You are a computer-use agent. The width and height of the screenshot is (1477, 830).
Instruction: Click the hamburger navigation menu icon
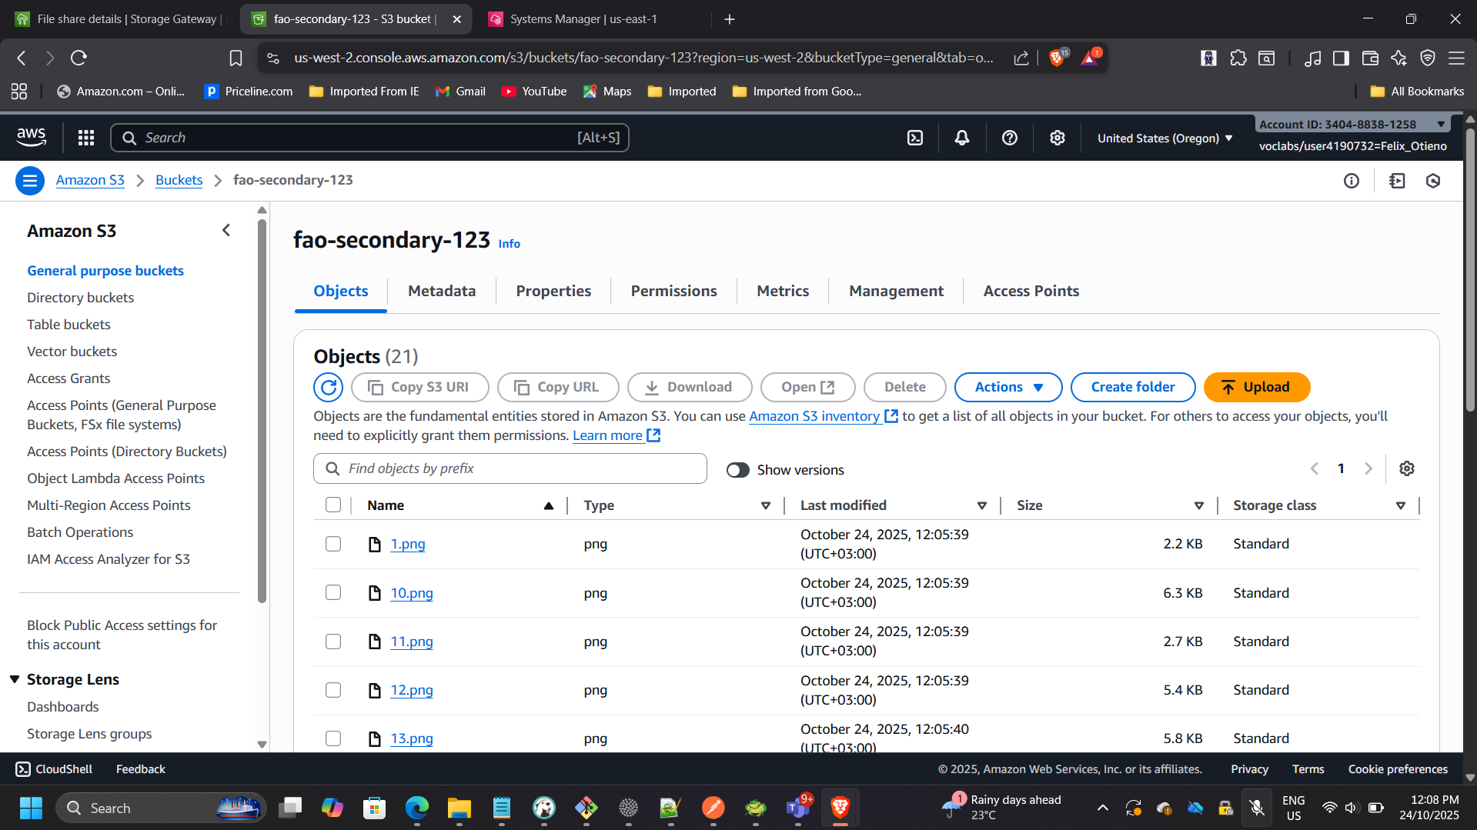30,181
